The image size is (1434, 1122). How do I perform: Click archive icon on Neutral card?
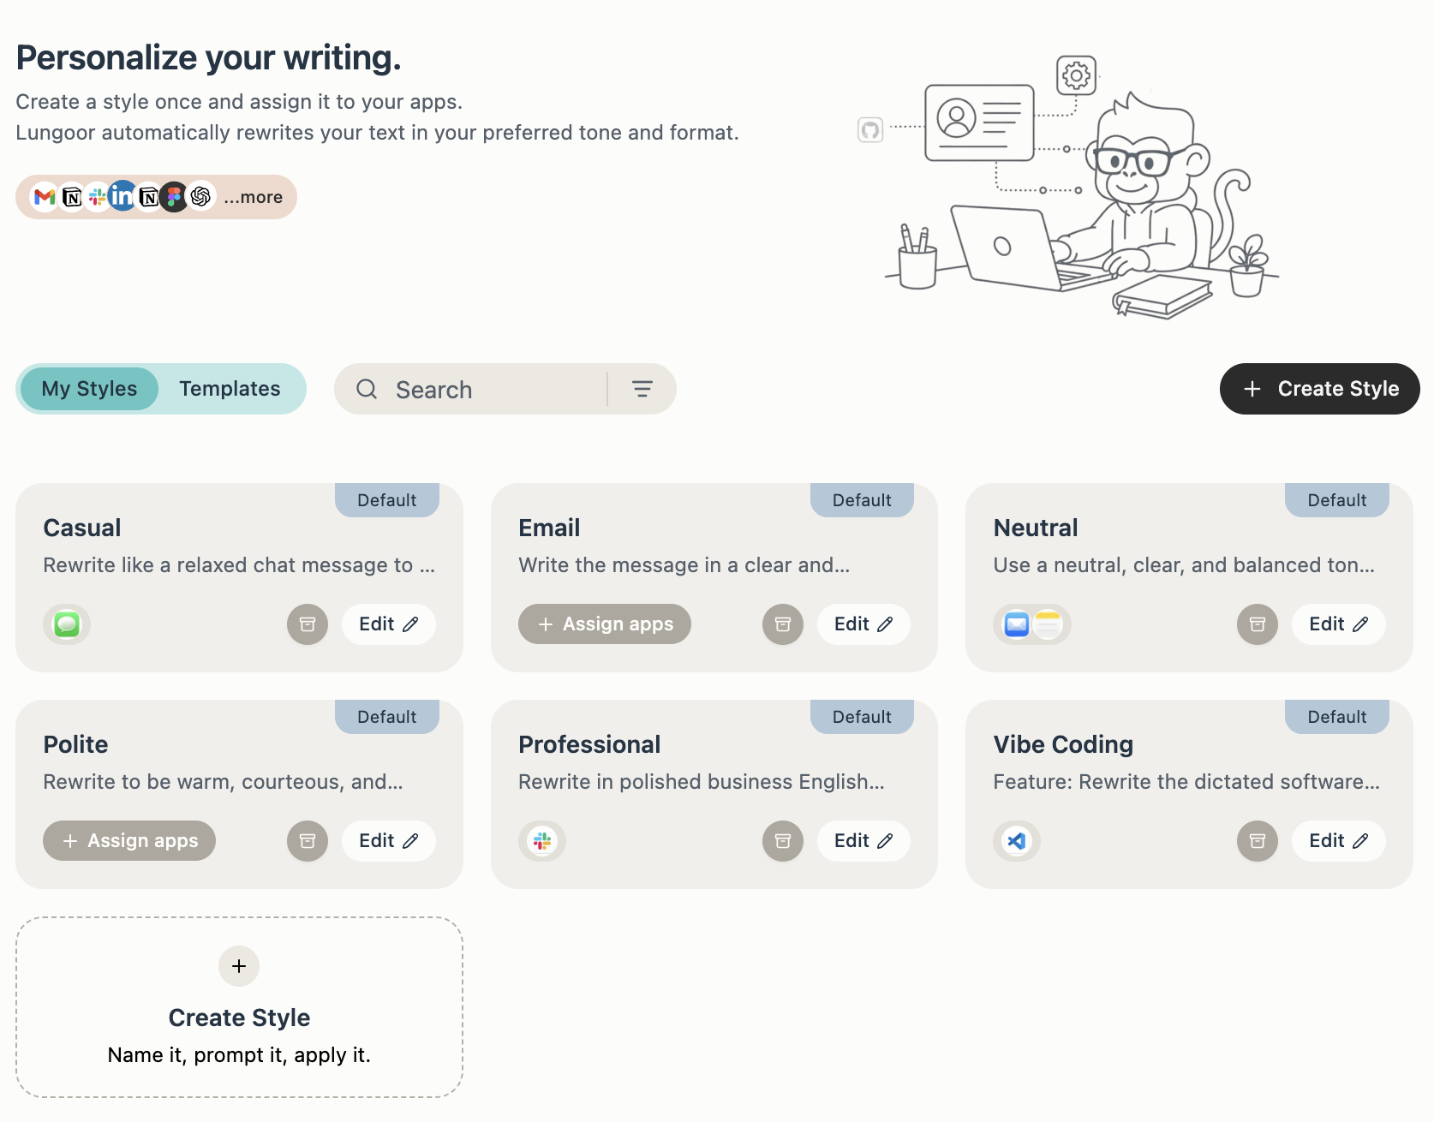click(x=1258, y=624)
